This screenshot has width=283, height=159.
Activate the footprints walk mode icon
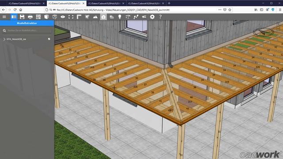coord(136,17)
